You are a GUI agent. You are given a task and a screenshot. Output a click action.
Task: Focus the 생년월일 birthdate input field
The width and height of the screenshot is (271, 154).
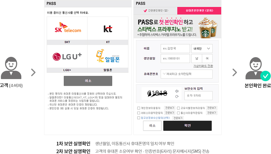pos(175,58)
